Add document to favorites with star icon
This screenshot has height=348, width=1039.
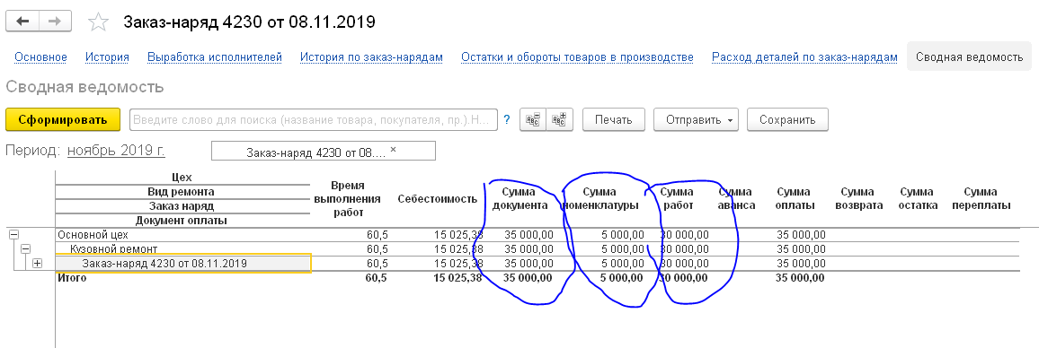pyautogui.click(x=98, y=22)
